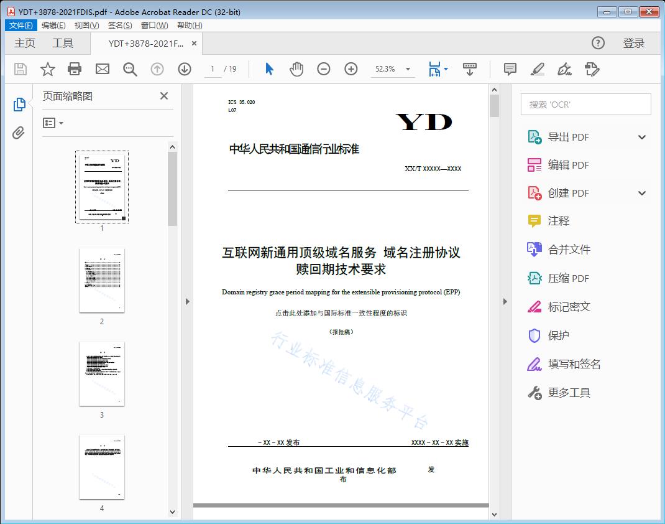Image resolution: width=665 pixels, height=524 pixels.
Task: Add a sticky note comment
Action: click(x=510, y=70)
